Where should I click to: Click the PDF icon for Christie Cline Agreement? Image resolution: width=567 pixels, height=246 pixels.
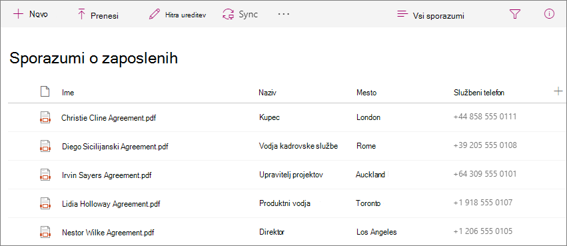45,117
